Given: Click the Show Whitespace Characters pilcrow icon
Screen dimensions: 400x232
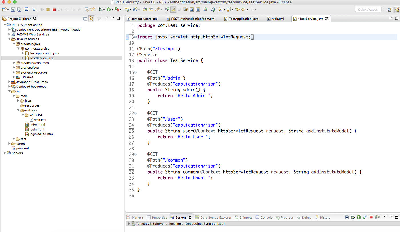Looking at the screenshot, I should tap(198, 10).
